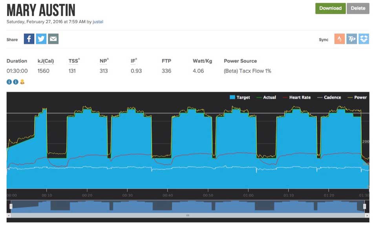The width and height of the screenshot is (373, 225).
Task: Click the NP value 313
Action: pos(104,71)
